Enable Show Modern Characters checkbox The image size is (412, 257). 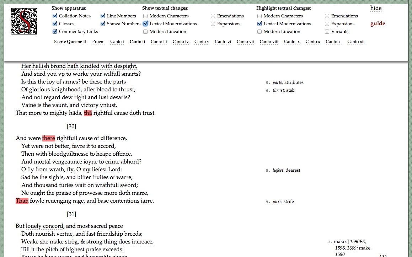145,16
